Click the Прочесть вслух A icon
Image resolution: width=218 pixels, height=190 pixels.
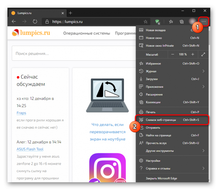[x=141, y=143]
